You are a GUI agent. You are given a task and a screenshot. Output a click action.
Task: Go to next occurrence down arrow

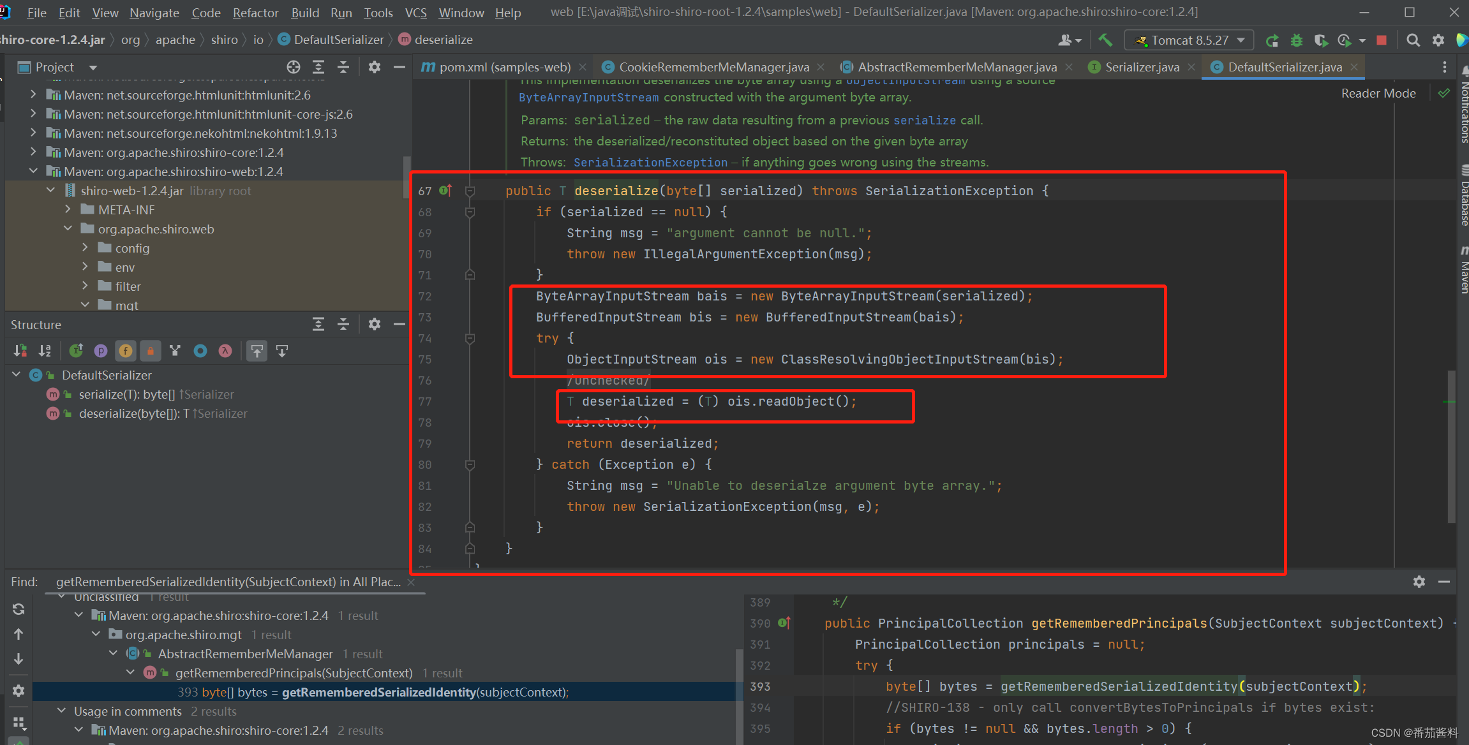19,659
